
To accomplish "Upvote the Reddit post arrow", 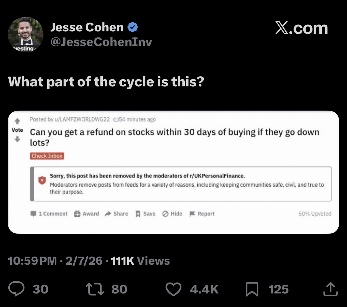I will (x=17, y=121).
